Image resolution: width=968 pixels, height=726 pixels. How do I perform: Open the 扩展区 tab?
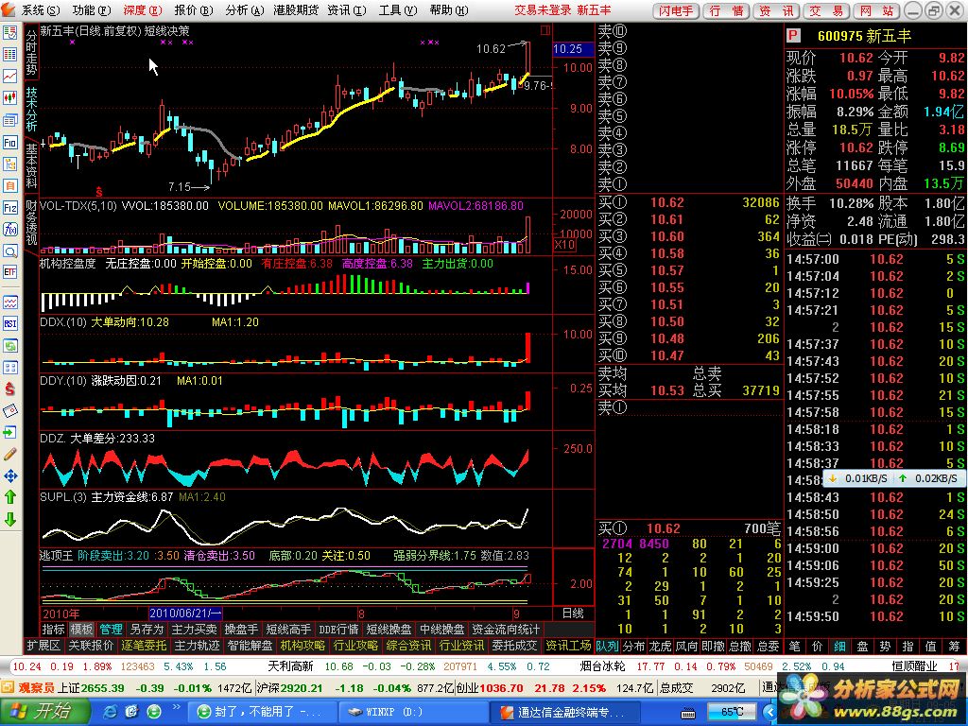pos(43,646)
